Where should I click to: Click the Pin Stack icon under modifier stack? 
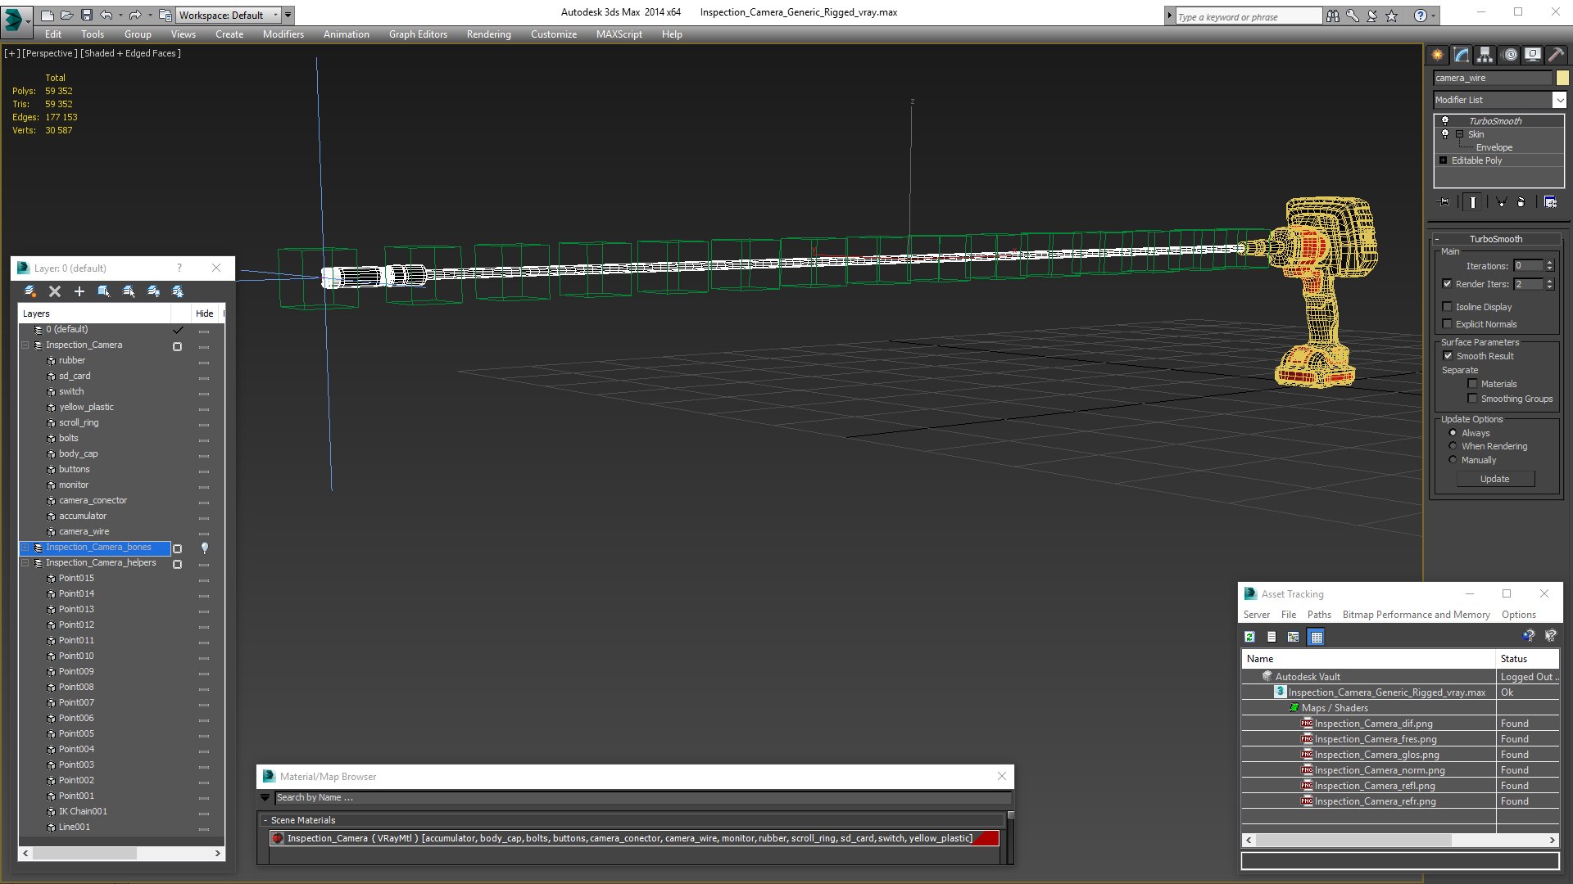[x=1444, y=201]
